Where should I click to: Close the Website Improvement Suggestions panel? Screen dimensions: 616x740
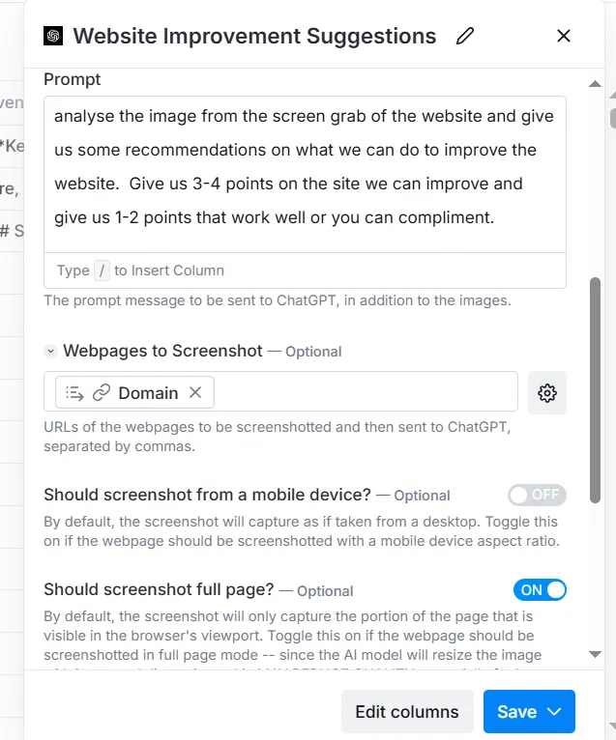pyautogui.click(x=564, y=36)
